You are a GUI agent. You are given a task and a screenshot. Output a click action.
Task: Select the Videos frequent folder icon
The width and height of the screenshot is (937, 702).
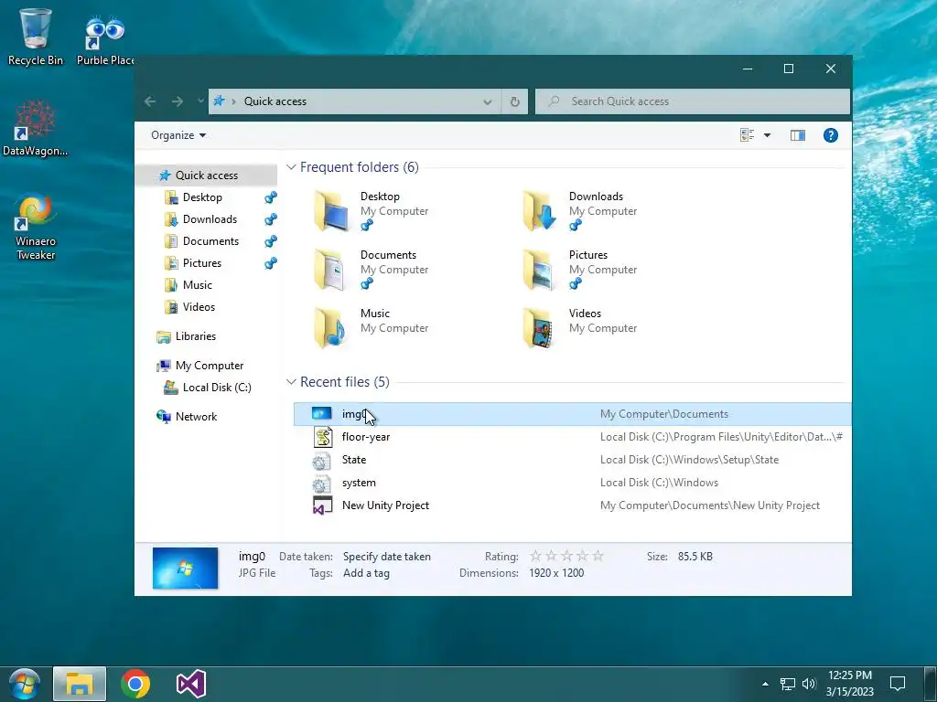pos(540,328)
